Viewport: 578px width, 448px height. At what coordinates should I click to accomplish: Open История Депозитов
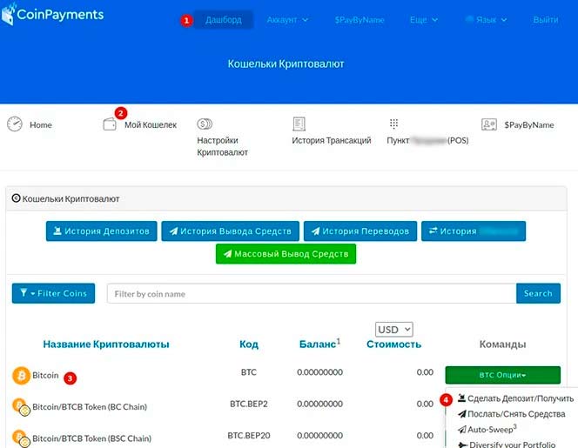click(x=102, y=231)
